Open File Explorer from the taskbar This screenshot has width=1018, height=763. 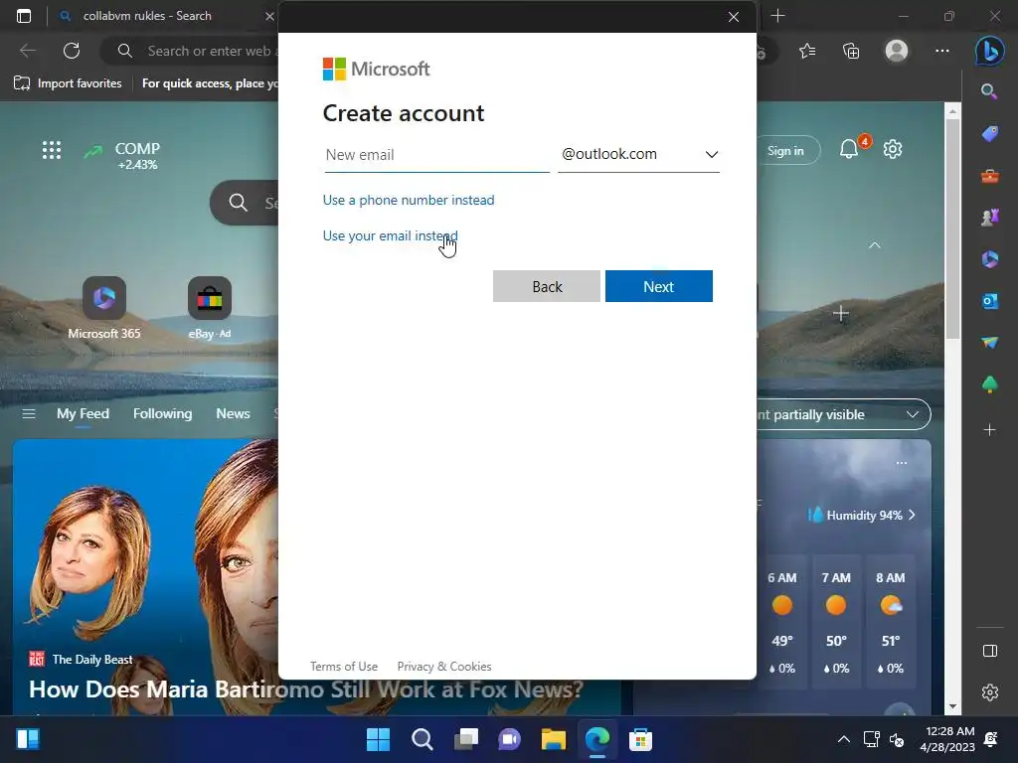point(553,739)
